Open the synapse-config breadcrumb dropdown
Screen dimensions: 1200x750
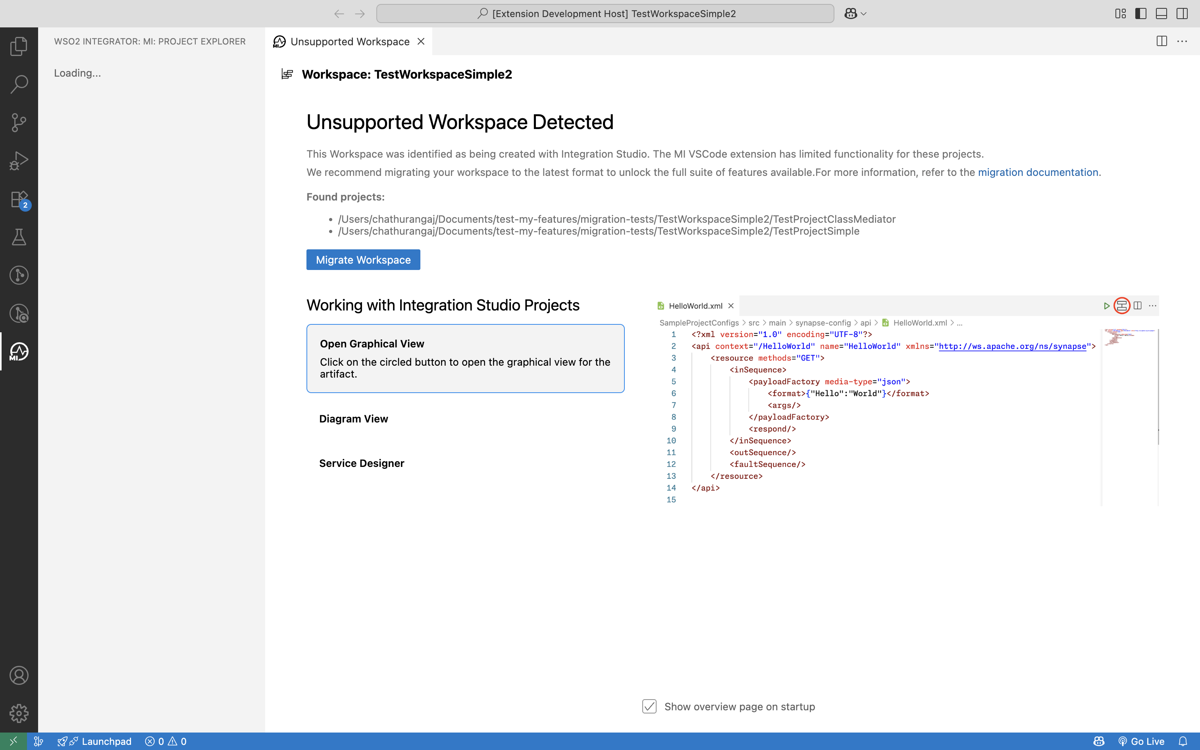(x=822, y=322)
